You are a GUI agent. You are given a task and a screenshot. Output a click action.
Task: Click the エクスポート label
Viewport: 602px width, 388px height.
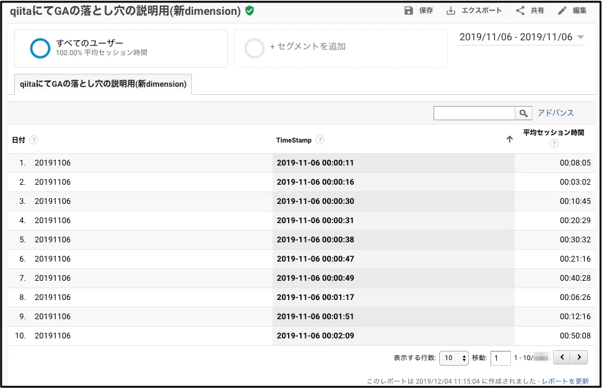[481, 11]
